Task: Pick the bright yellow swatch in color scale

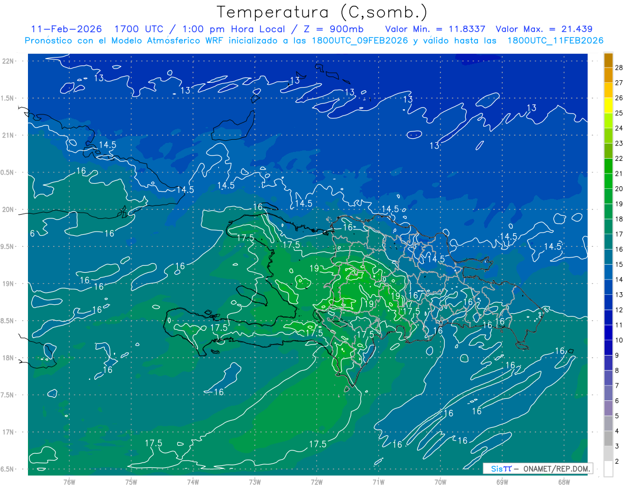Action: (x=608, y=106)
